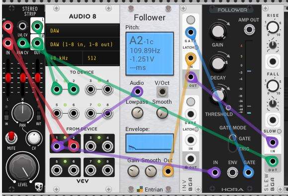Click the Entrian Follower envelope Out jack

tap(168, 171)
